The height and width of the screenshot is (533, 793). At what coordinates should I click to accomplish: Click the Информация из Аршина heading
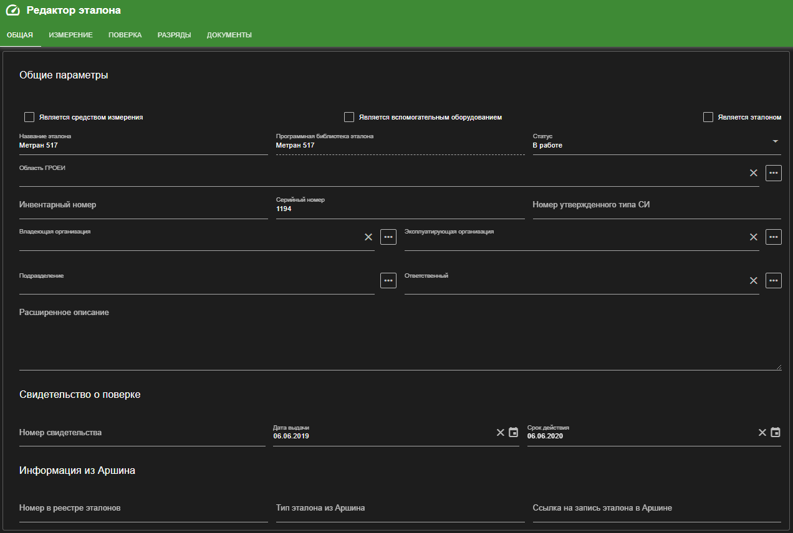[x=77, y=471]
